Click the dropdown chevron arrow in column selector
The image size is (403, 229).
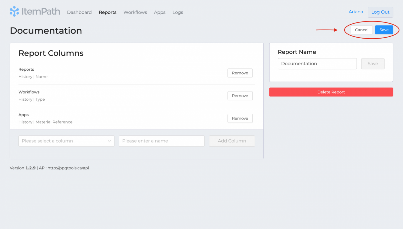109,141
